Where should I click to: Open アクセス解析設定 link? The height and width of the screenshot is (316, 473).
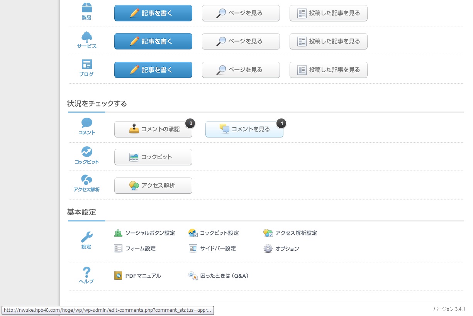(290, 233)
